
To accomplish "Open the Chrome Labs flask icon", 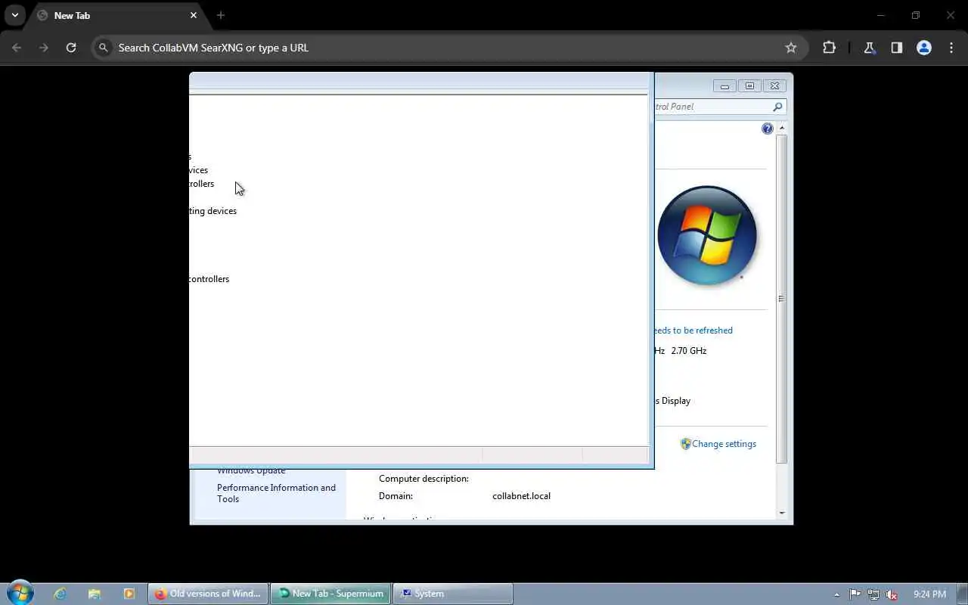I will point(870,48).
